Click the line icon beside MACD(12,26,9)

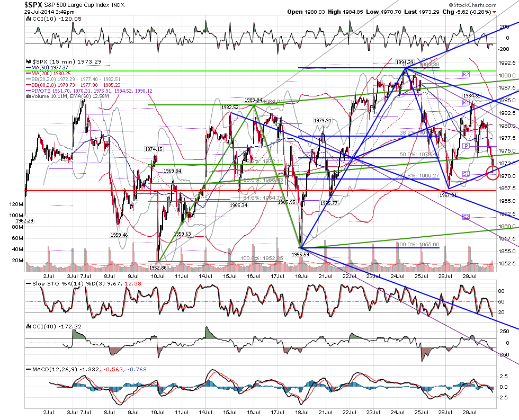(x=29, y=369)
